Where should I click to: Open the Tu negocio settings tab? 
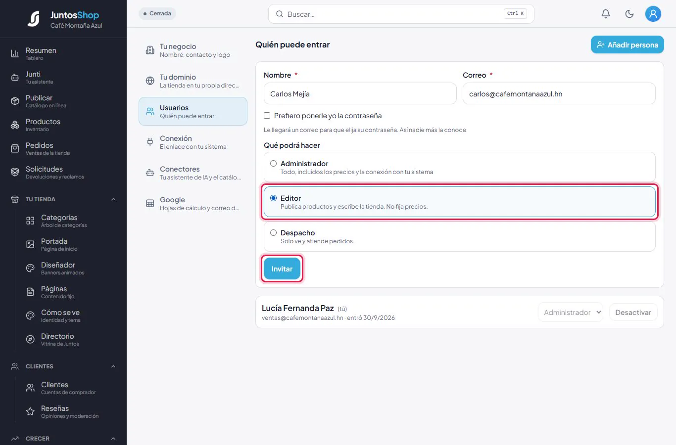tap(193, 50)
